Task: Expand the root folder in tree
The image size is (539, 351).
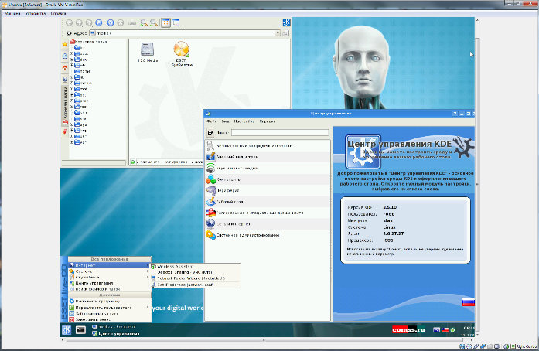Action: coord(72,107)
